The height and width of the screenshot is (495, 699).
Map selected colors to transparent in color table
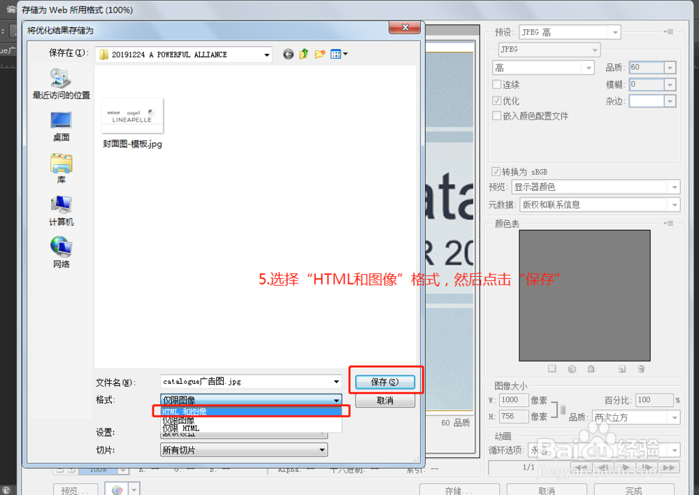(x=552, y=368)
